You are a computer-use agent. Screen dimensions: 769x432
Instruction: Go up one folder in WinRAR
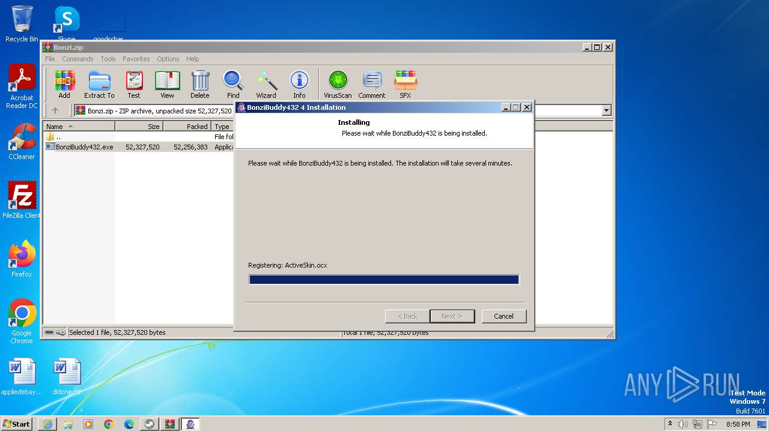(x=55, y=110)
